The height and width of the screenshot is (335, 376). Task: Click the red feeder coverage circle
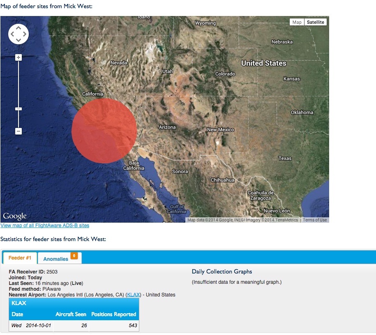(x=104, y=131)
